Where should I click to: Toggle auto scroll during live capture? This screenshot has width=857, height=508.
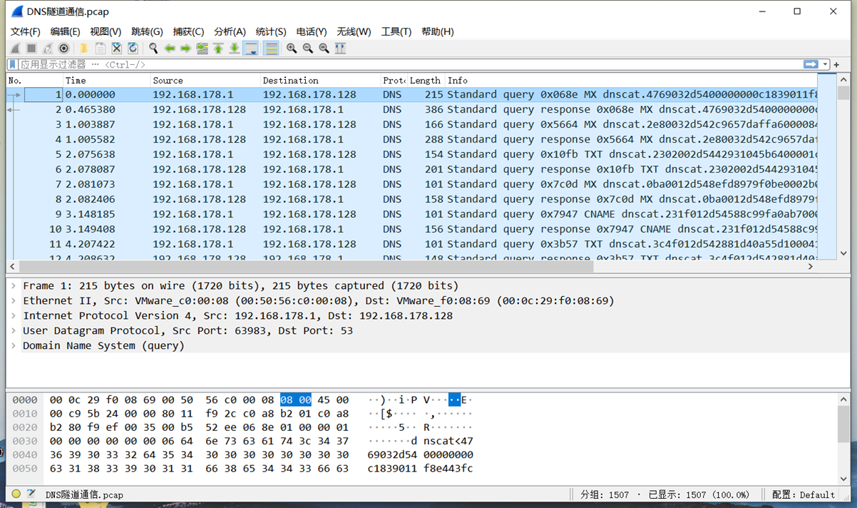tap(251, 48)
